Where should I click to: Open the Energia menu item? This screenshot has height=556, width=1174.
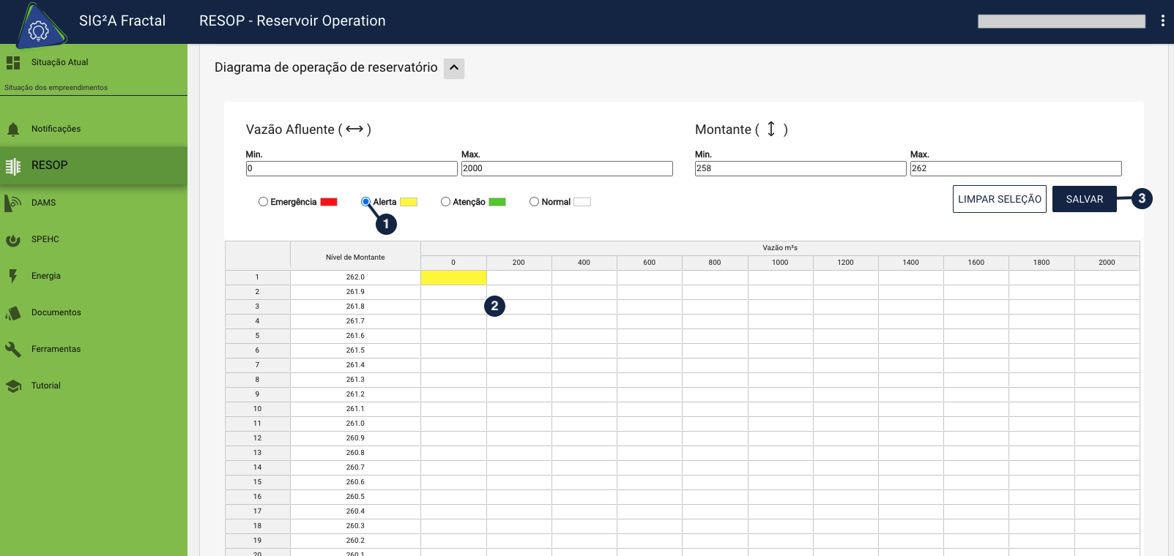46,276
